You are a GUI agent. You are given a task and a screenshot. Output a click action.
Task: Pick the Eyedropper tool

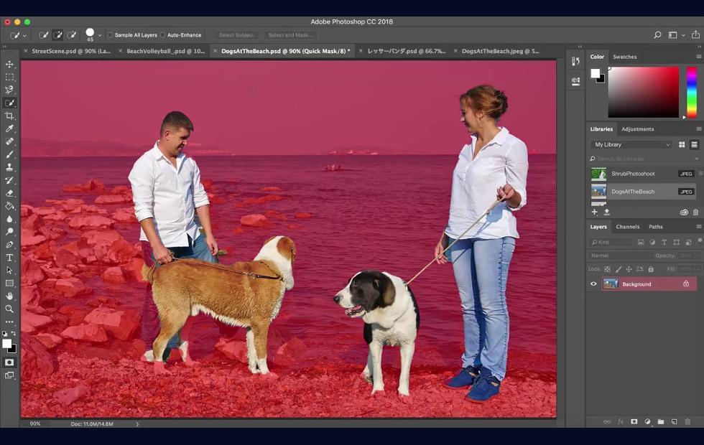point(9,128)
